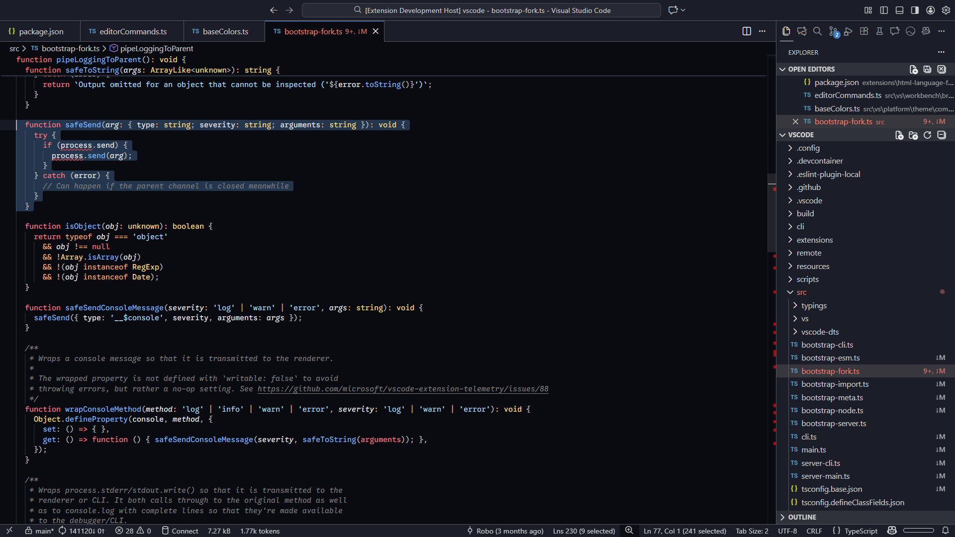Toggle the Panel visibility in title bar
The height and width of the screenshot is (537, 955).
(899, 10)
